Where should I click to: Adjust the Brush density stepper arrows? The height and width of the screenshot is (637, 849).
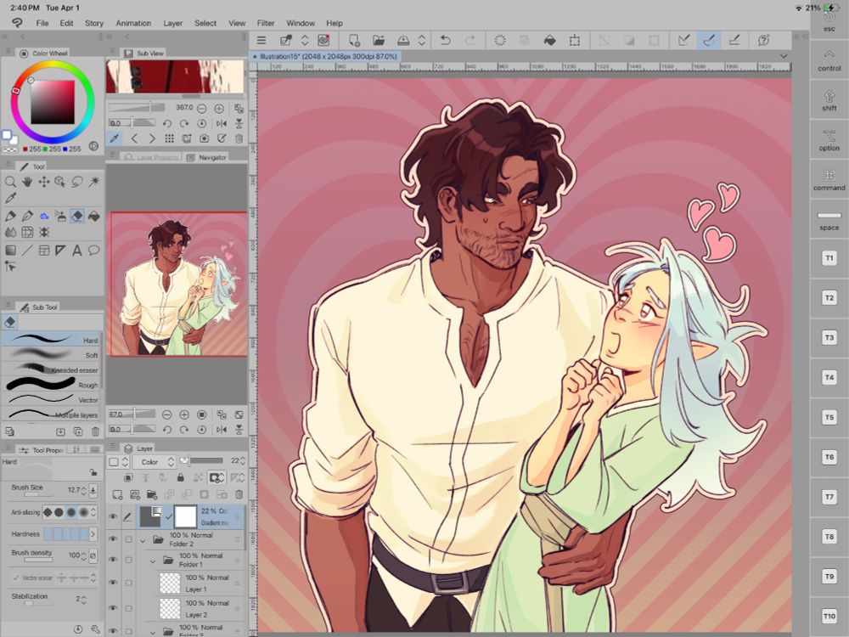[83, 555]
